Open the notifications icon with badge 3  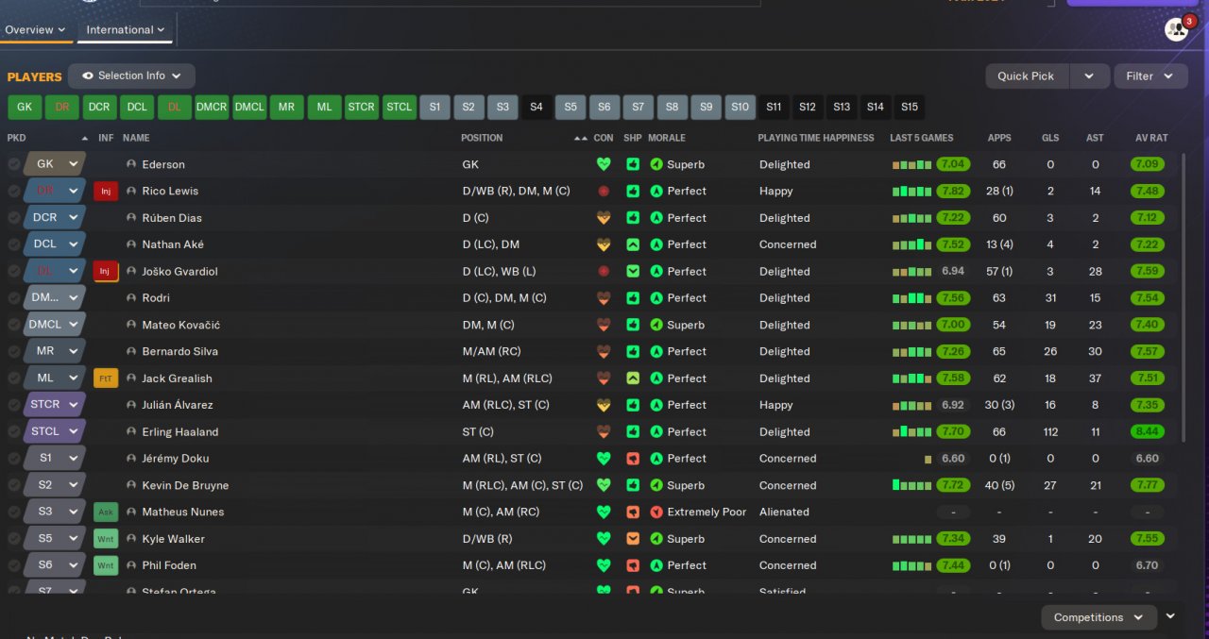pyautogui.click(x=1177, y=29)
